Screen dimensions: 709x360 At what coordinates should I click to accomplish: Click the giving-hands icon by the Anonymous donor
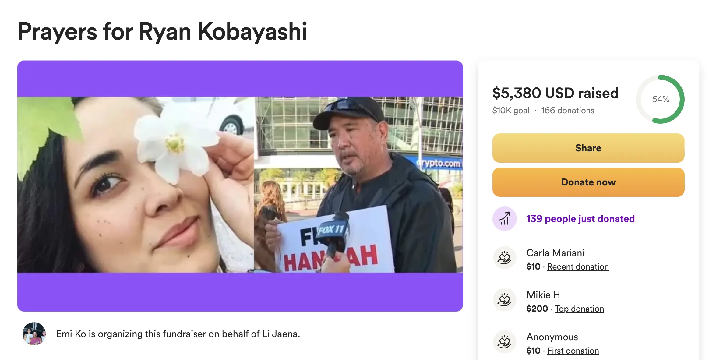tap(504, 341)
